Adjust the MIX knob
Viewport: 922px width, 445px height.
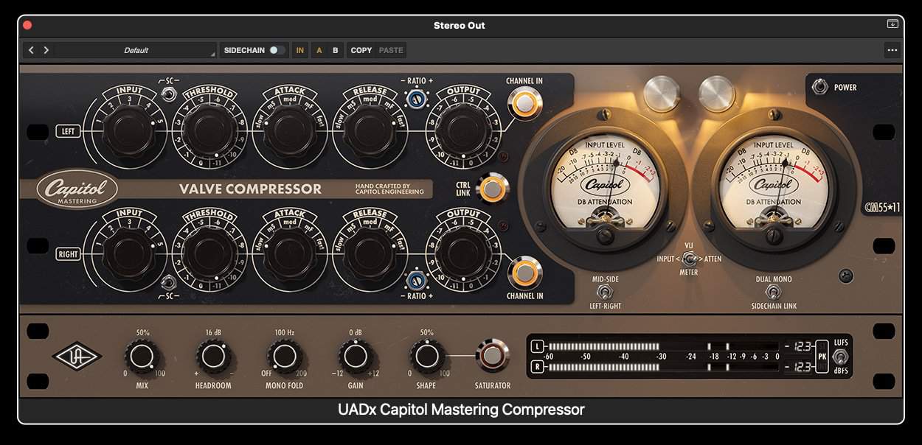142,357
